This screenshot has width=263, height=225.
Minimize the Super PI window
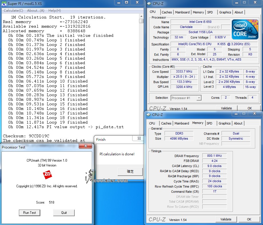[119, 3]
